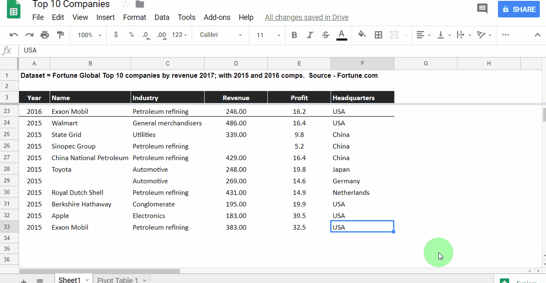Click the All Sheets list icon
546x283 pixels.
pyautogui.click(x=39, y=281)
